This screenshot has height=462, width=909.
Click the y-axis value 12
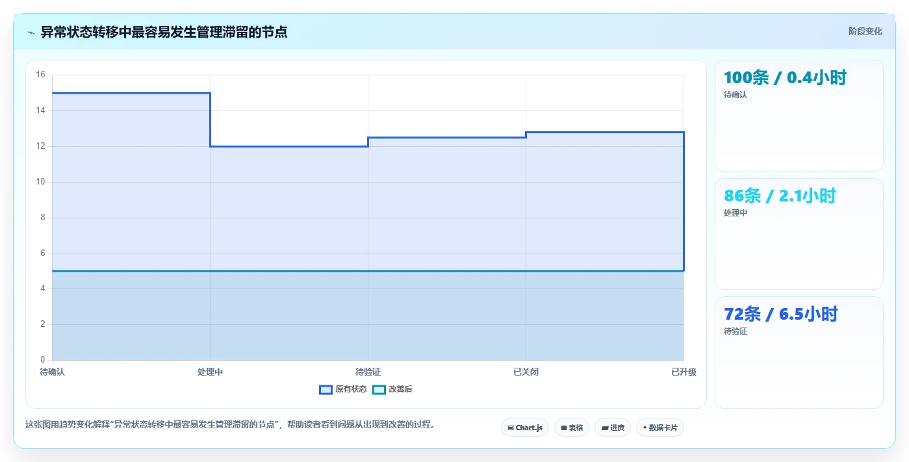40,146
